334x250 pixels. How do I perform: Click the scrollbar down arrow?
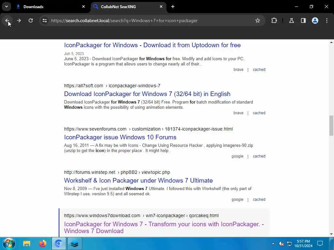click(331, 234)
